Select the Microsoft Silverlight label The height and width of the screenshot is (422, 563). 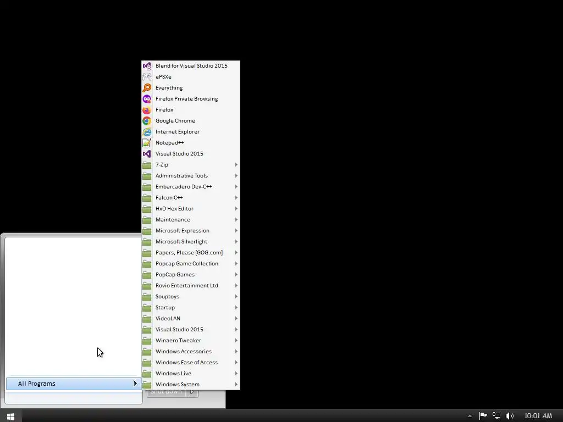pyautogui.click(x=181, y=242)
